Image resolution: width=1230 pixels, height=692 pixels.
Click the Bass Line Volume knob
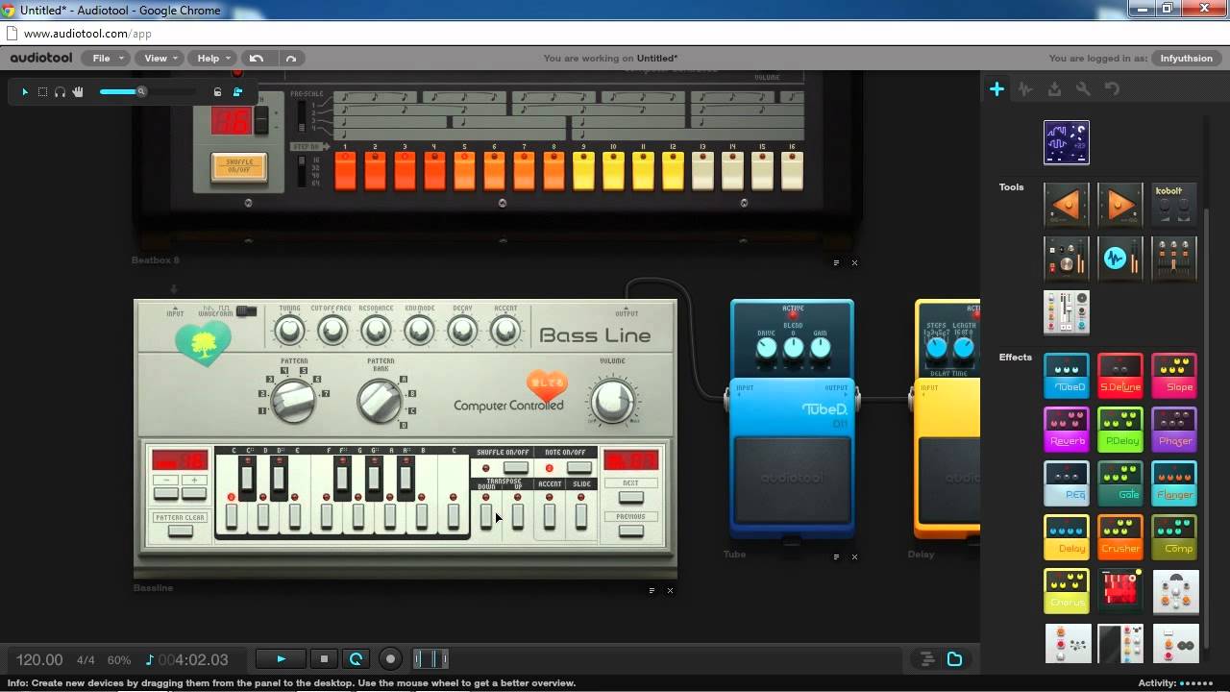(612, 400)
